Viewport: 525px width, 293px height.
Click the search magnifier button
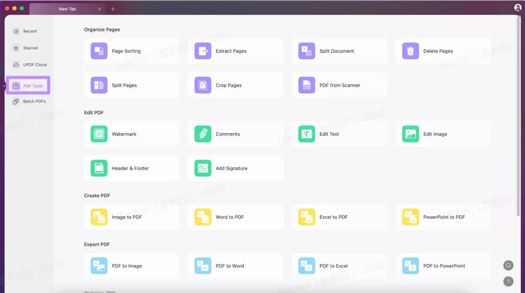pos(508,265)
